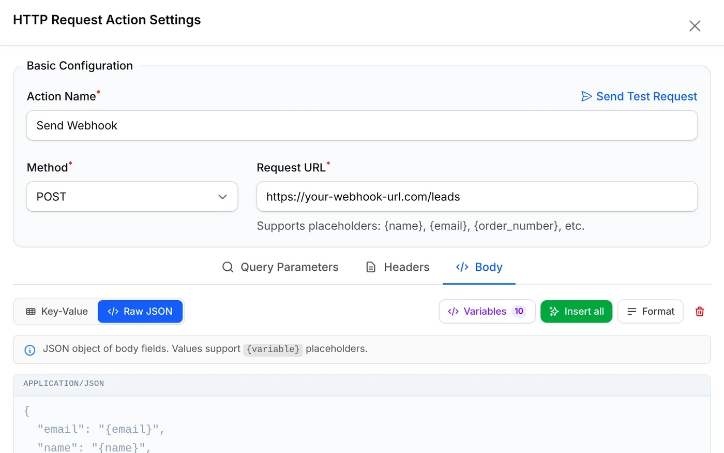Select the Body tab
The image size is (724, 453).
click(x=479, y=267)
